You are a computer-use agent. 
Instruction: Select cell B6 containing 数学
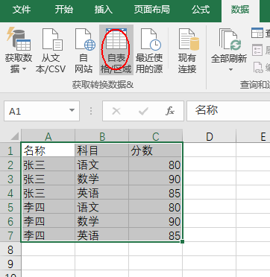pos(102,220)
